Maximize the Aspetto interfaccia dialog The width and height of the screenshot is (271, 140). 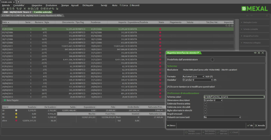coord(259,53)
